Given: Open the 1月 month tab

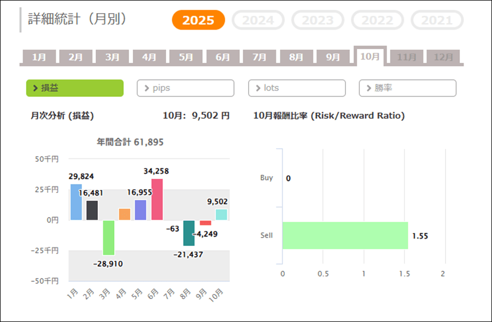Looking at the screenshot, I should (39, 57).
